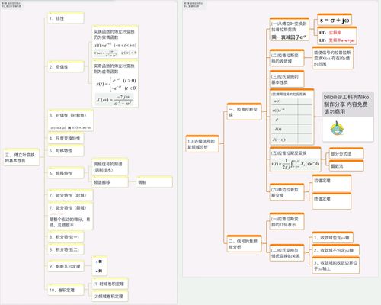Select the 留数法 leaf node
The width and height of the screenshot is (381, 305).
[x=347, y=166]
